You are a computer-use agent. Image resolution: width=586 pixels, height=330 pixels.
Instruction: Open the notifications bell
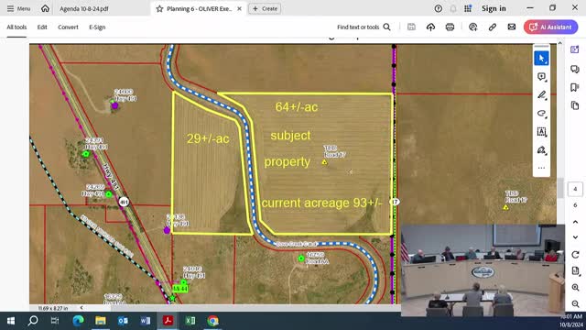(453, 8)
